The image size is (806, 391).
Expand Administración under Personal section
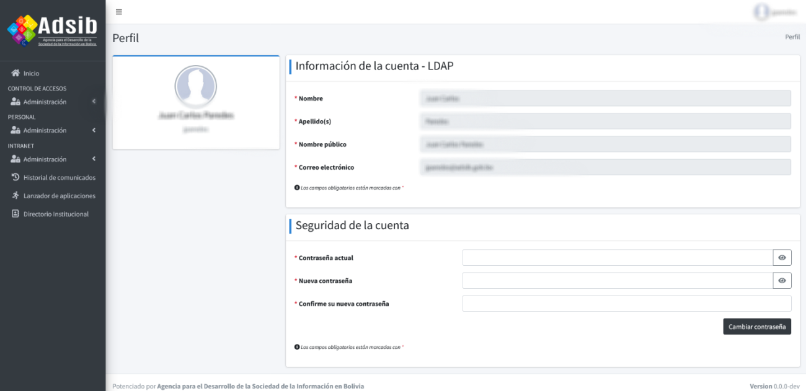(53, 131)
